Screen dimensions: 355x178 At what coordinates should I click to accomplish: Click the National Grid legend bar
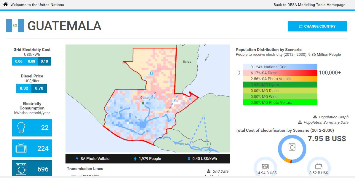tap(280, 67)
